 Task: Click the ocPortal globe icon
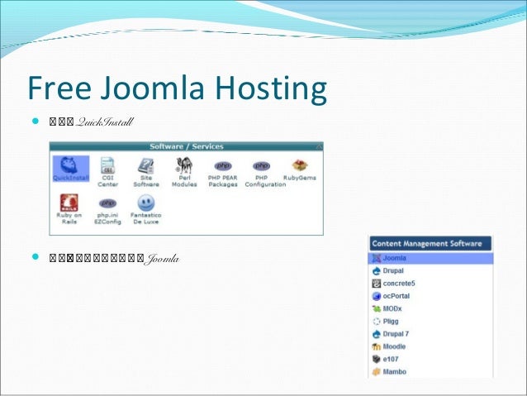tap(377, 296)
